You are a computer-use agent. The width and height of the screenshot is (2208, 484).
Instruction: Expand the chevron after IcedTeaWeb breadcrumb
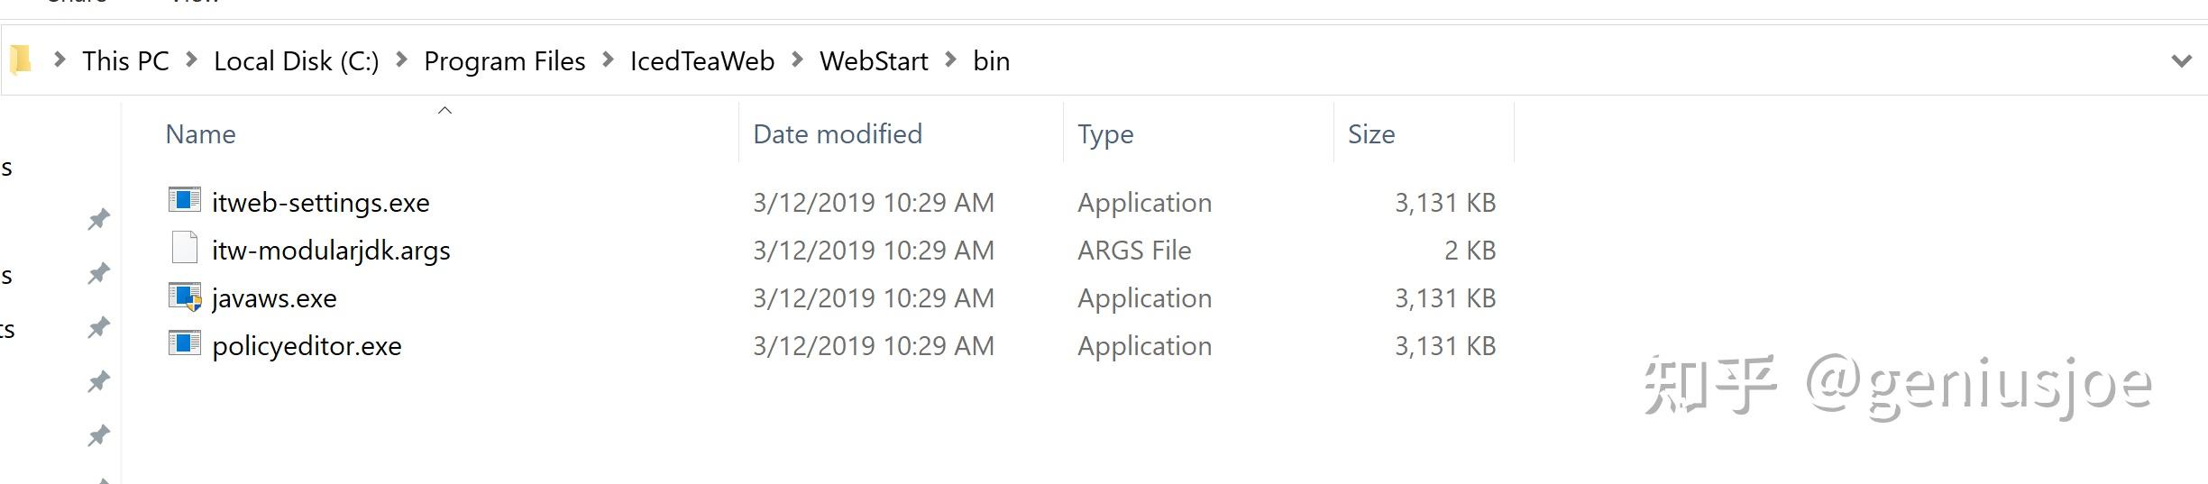[x=797, y=60]
